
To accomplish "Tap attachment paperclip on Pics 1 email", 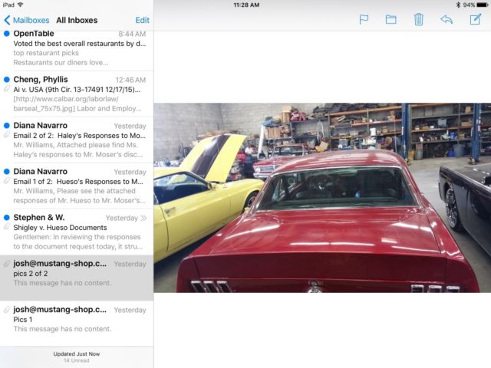I will 7,310.
